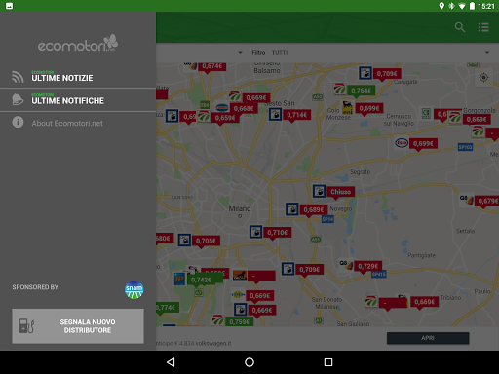
Task: Select the Eni station logo marker
Action: coord(347,108)
